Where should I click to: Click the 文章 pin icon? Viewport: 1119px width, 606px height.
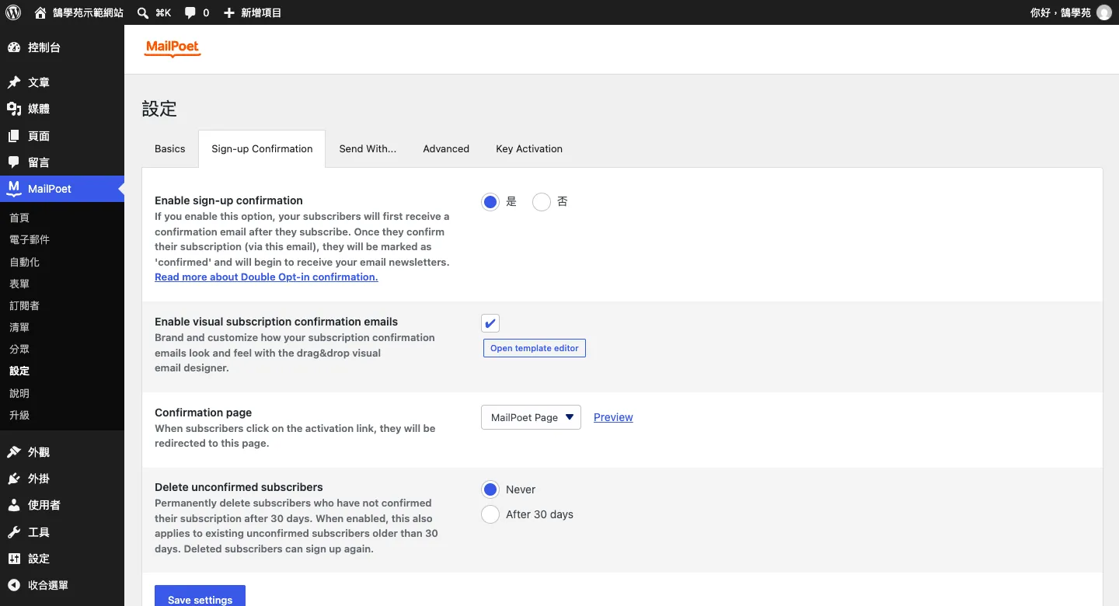[14, 82]
